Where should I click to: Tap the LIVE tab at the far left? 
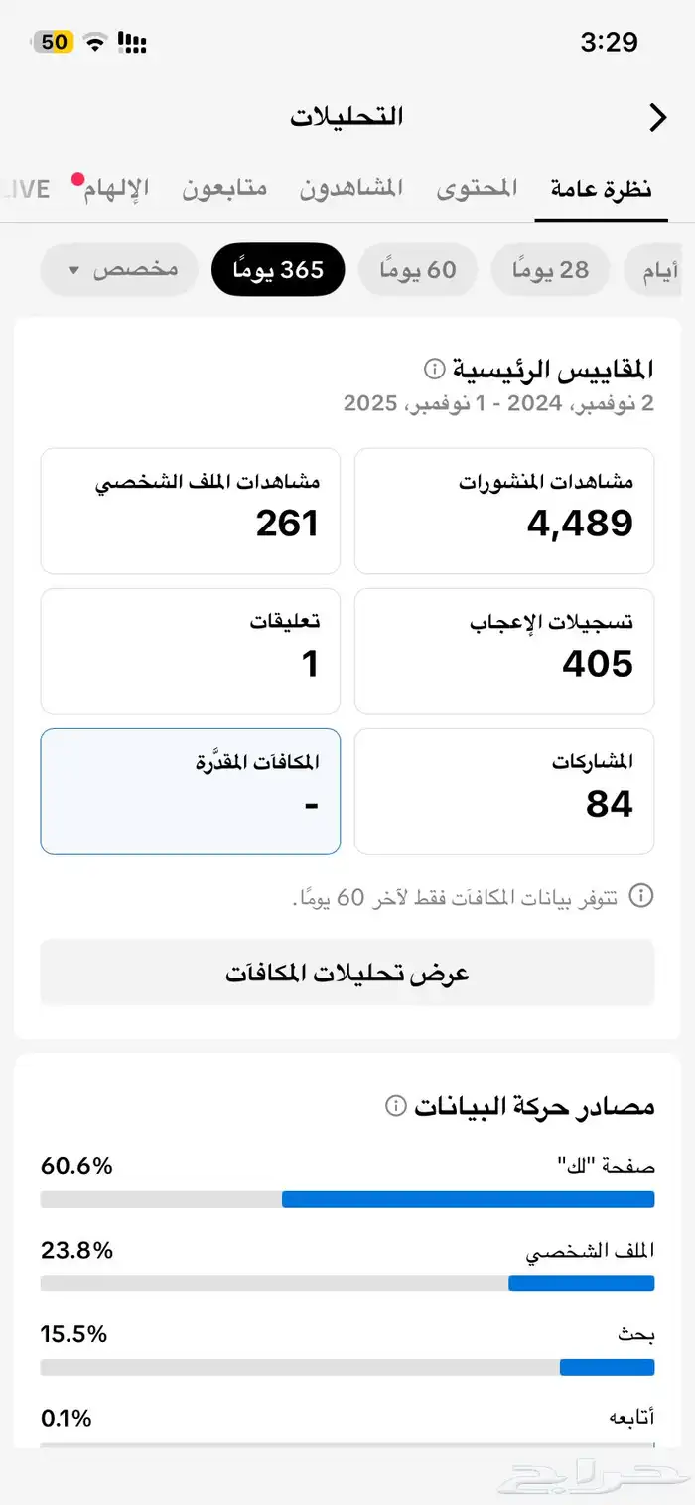pos(27,187)
